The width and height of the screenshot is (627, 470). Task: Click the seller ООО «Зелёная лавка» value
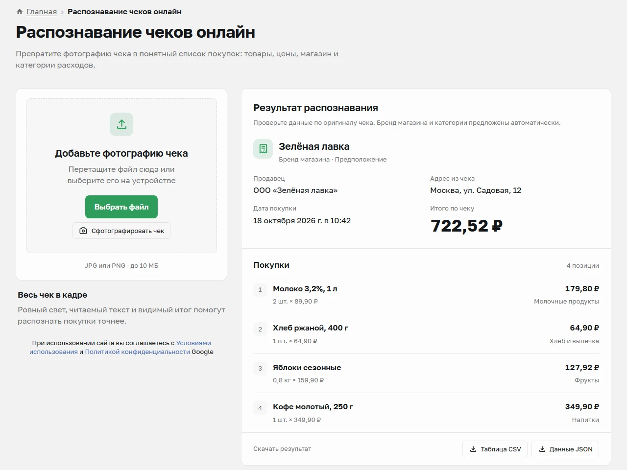295,190
